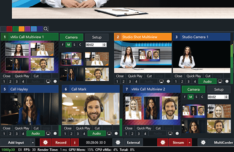234x152 pixels.
Task: Mute Audio on Call Hayley input
Action: click(35, 133)
